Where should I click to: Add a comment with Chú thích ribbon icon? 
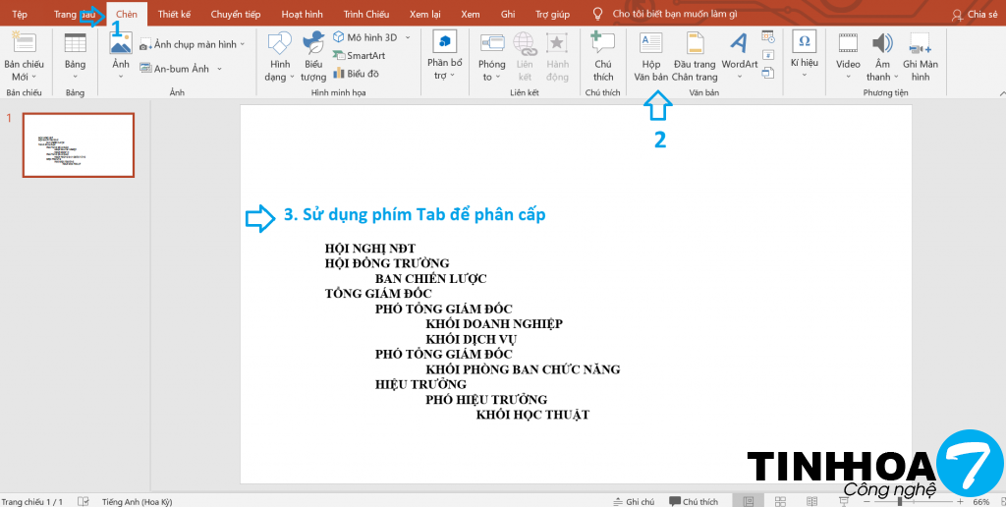pyautogui.click(x=602, y=56)
